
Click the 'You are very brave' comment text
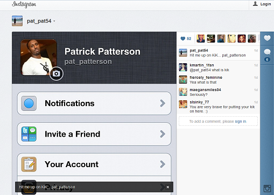click(x=222, y=109)
